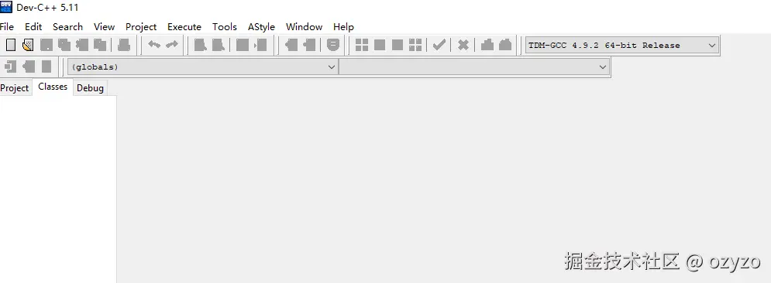771x283 pixels.
Task: Click the Save All toolbar icon
Action: (x=64, y=45)
